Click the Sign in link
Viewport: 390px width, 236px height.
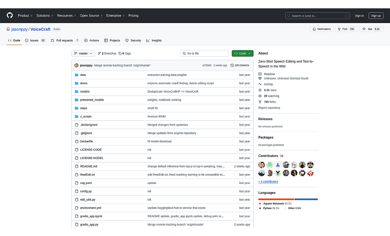(x=359, y=16)
